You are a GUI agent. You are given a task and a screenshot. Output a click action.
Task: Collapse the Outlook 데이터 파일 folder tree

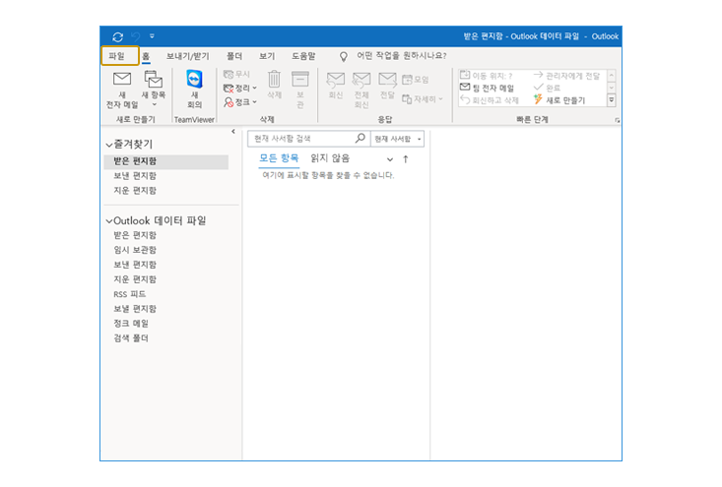109,220
